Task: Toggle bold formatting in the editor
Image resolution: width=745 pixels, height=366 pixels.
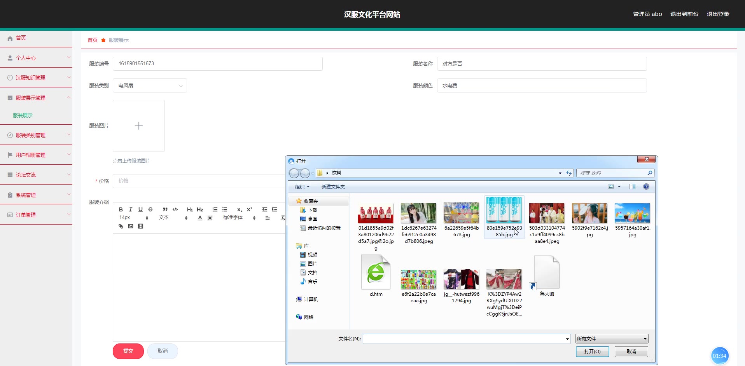Action: pos(121,209)
